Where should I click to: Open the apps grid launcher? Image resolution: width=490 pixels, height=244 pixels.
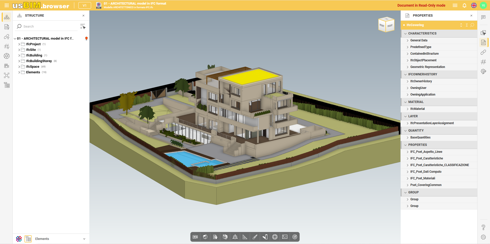[7, 5]
